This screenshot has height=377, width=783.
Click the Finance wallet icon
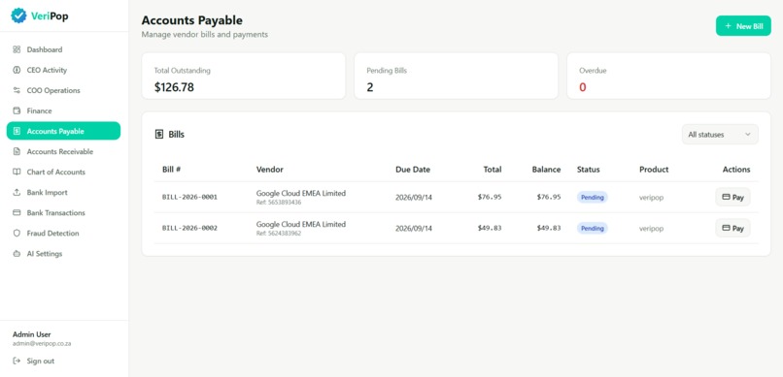click(17, 111)
